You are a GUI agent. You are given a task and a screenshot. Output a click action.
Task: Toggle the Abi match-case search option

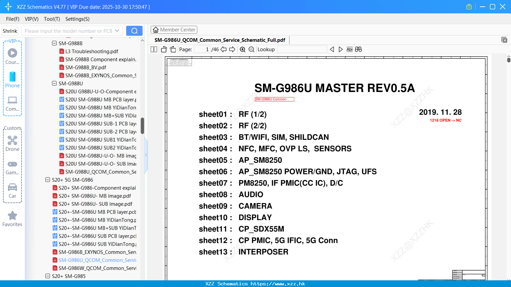(349, 50)
